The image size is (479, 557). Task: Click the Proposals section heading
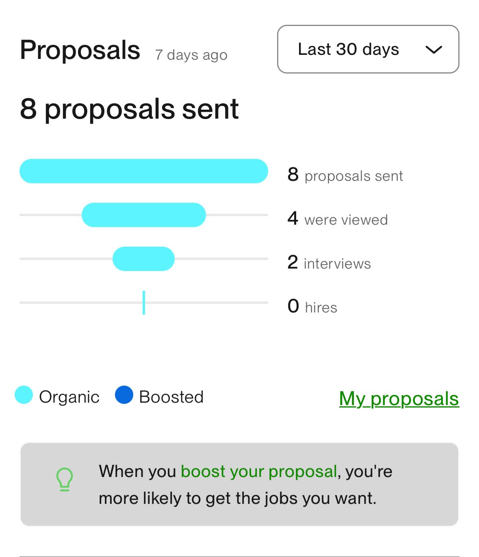80,50
